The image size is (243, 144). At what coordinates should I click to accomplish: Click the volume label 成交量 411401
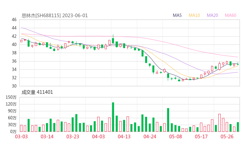(x=37, y=92)
